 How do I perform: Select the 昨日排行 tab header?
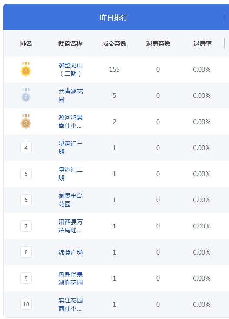(x=114, y=17)
